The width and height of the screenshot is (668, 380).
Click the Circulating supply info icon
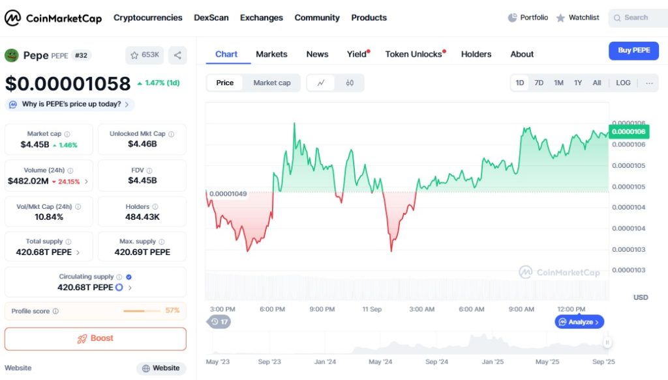119,277
